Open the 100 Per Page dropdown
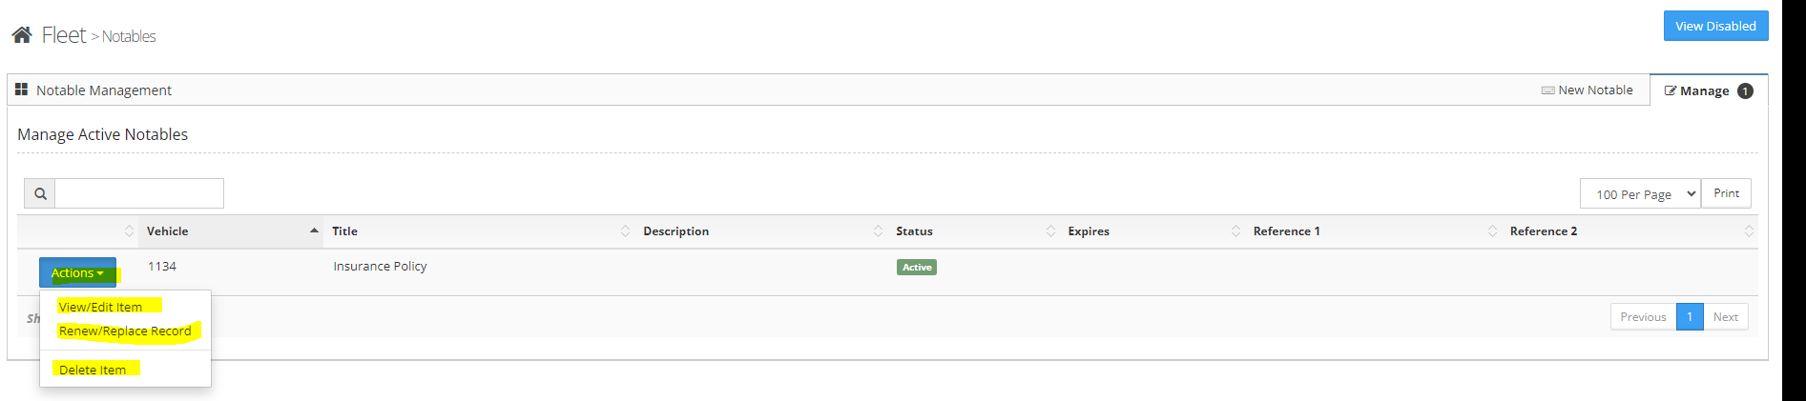This screenshot has height=401, width=1806. tap(1640, 194)
